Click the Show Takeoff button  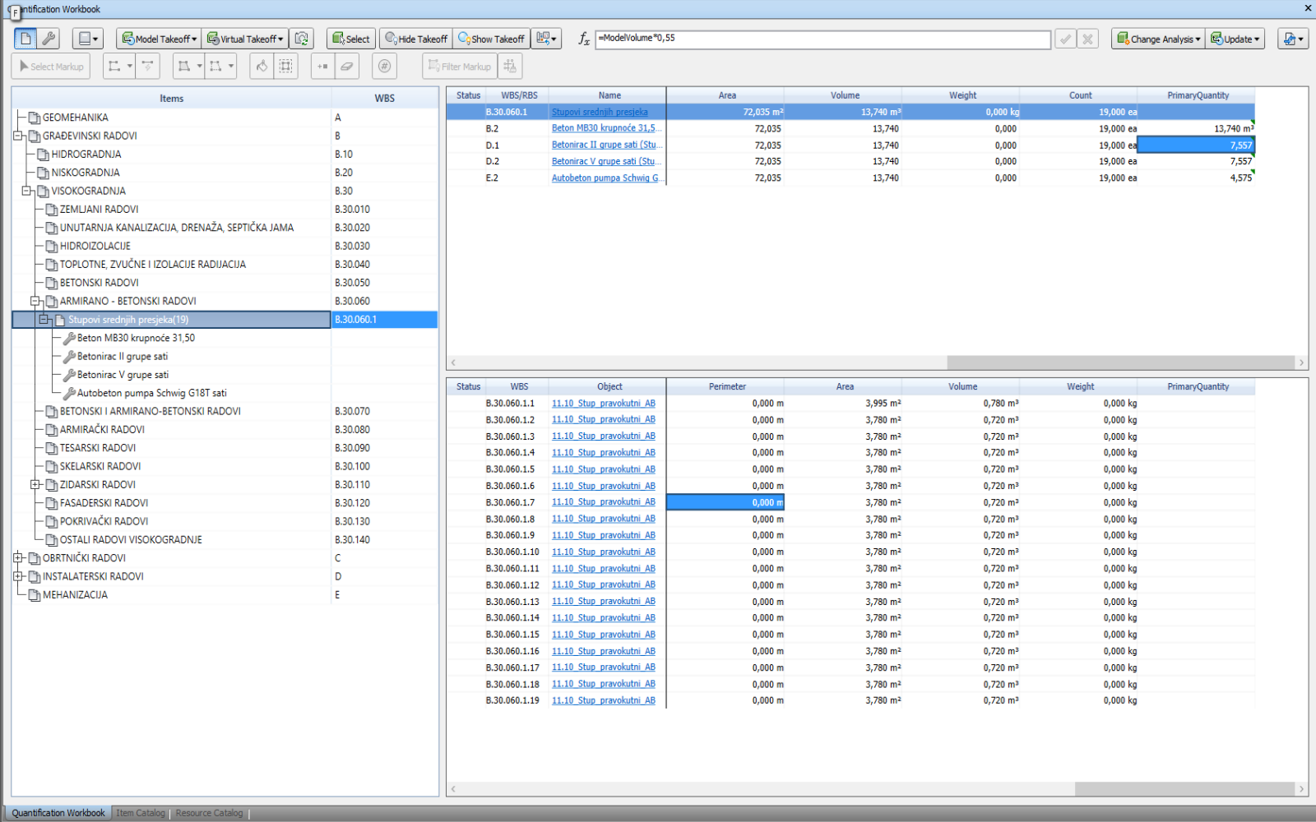[x=491, y=39]
